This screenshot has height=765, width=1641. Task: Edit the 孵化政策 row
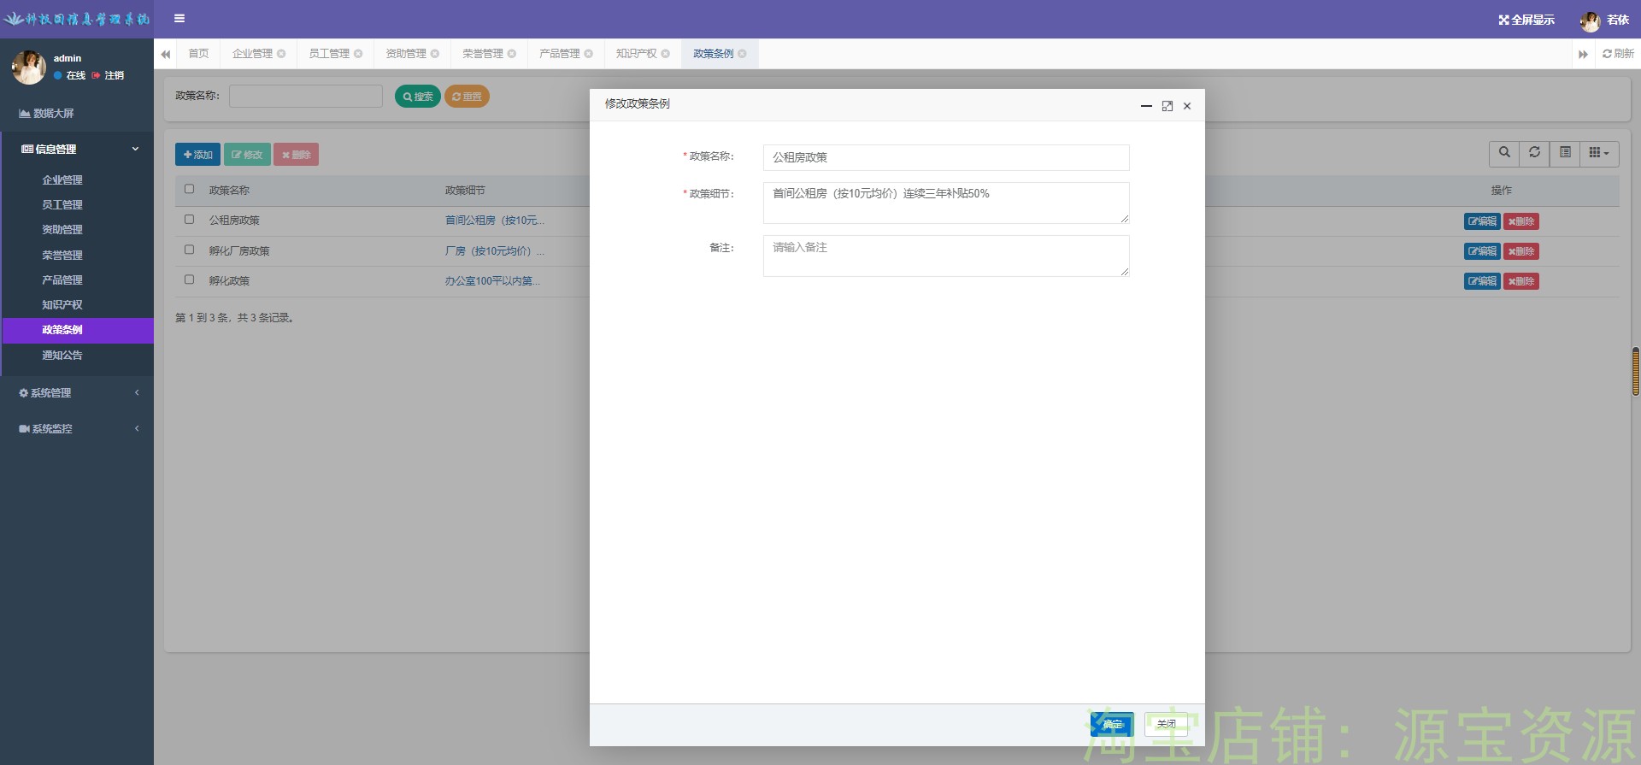[1482, 281]
